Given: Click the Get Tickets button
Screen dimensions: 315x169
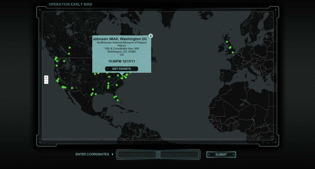Looking at the screenshot, I should point(122,69).
